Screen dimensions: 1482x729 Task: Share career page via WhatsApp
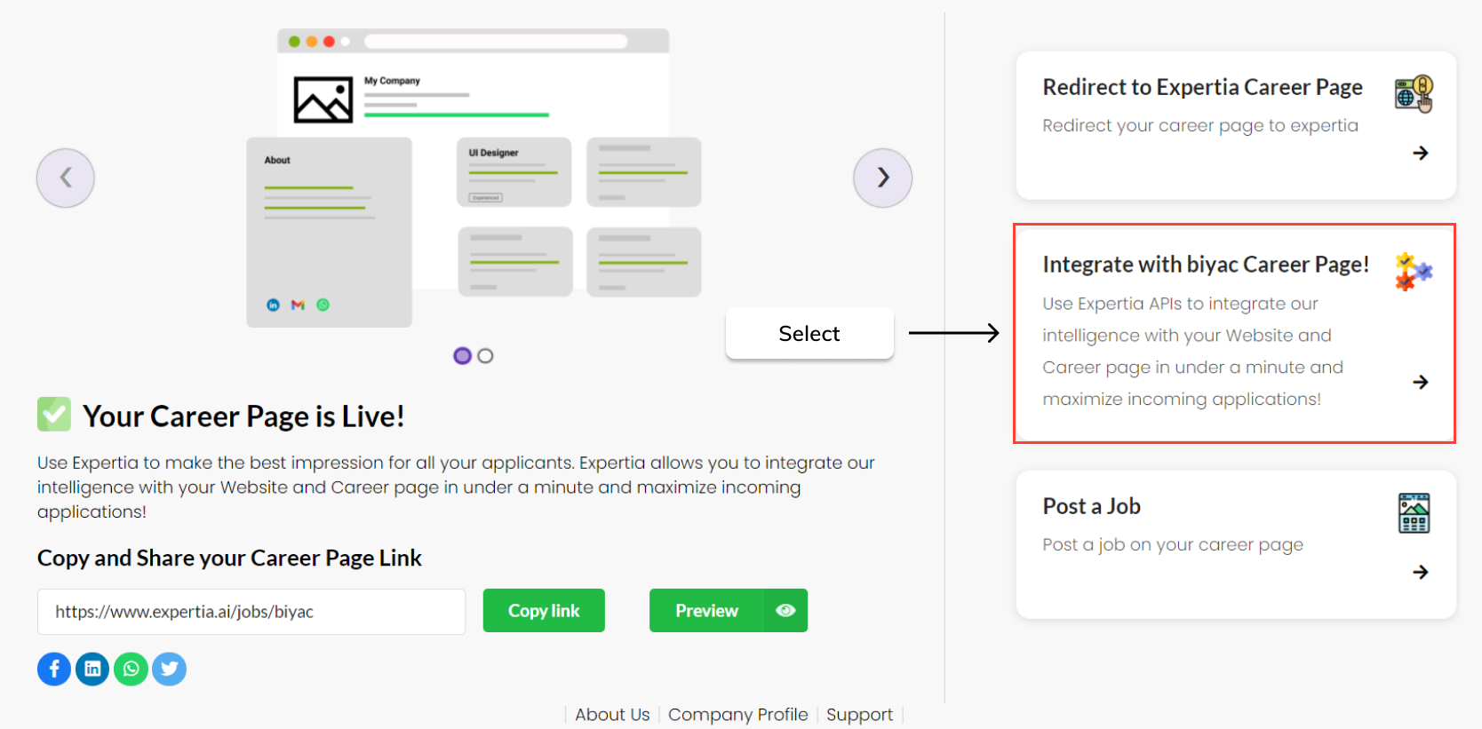tap(131, 669)
